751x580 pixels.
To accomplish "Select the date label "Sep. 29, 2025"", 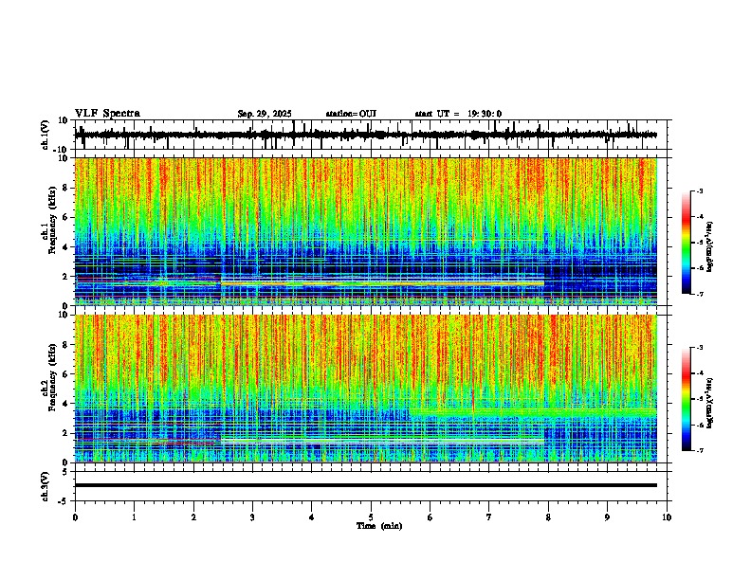I will tap(265, 114).
